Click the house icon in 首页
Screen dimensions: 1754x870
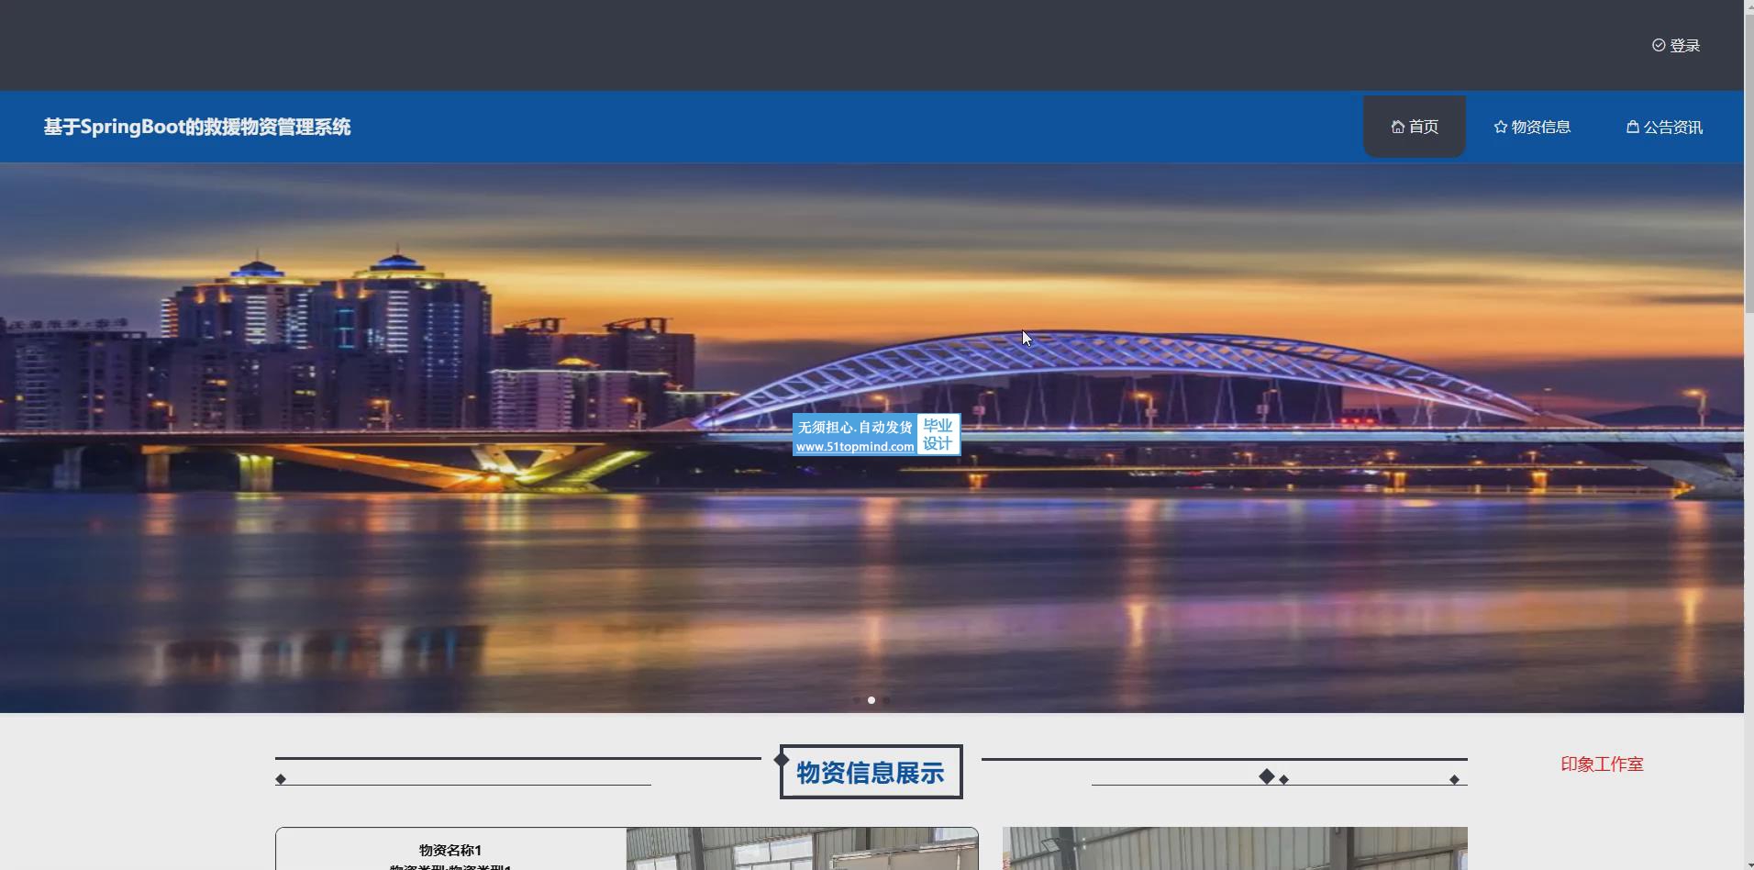point(1397,127)
